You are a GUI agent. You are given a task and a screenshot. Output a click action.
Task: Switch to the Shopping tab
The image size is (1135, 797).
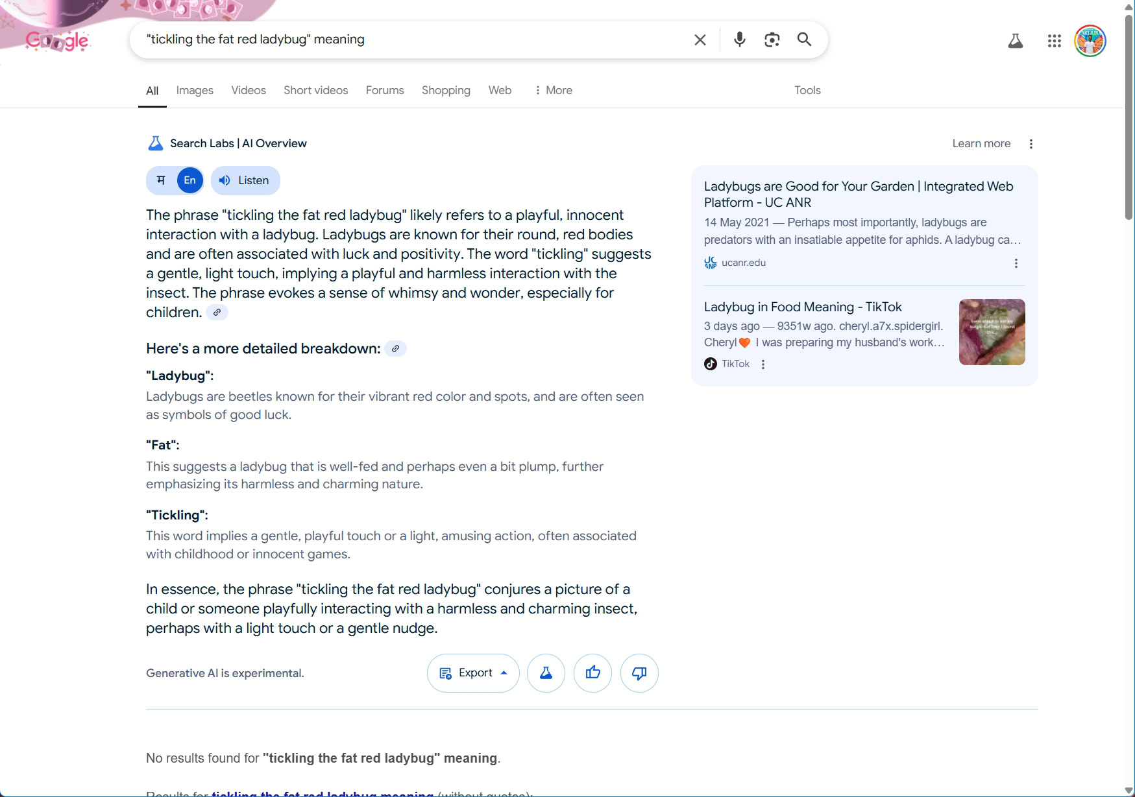point(446,90)
